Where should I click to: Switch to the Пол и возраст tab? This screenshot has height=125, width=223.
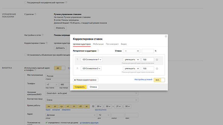(112, 44)
